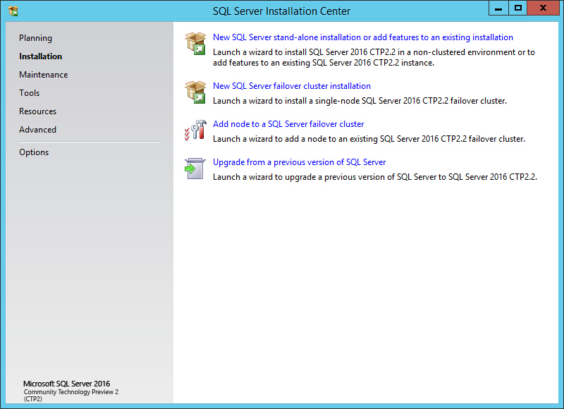Click description 'Launch a wizard to install SQL Server 2016 CTP2.2'
564x409 pixels.
[x=374, y=58]
